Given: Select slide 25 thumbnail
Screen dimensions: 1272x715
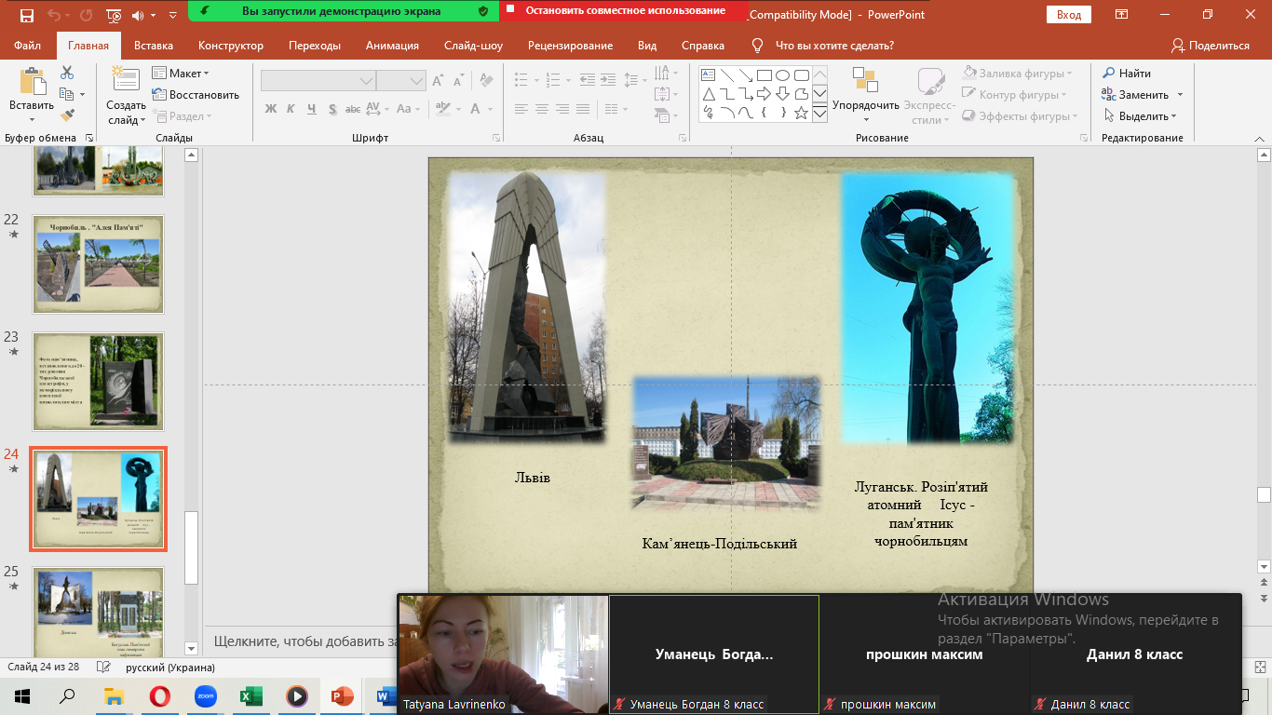Looking at the screenshot, I should 99,611.
